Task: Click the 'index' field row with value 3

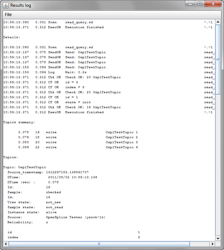Action: tap(74, 237)
